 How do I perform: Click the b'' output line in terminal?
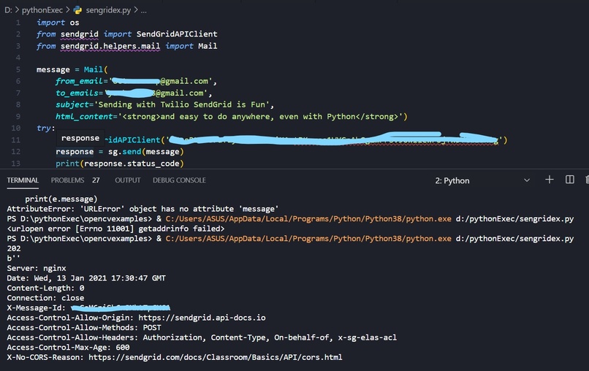pos(13,259)
